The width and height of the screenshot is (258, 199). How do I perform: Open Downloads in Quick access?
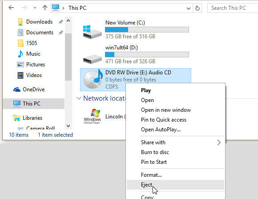click(39, 22)
